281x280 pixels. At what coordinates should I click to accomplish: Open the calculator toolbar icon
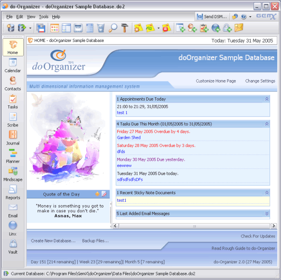click(x=90, y=28)
